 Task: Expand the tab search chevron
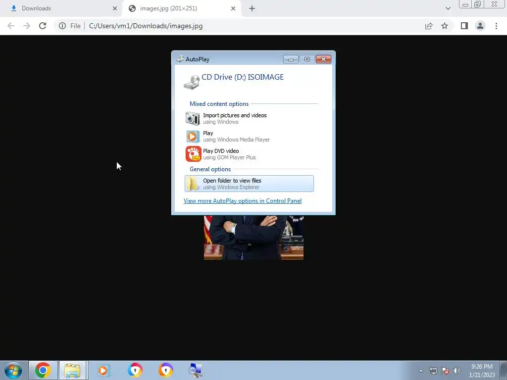pyautogui.click(x=448, y=8)
